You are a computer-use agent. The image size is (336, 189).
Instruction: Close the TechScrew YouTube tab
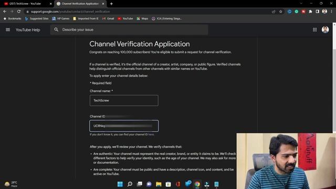pos(51,4)
